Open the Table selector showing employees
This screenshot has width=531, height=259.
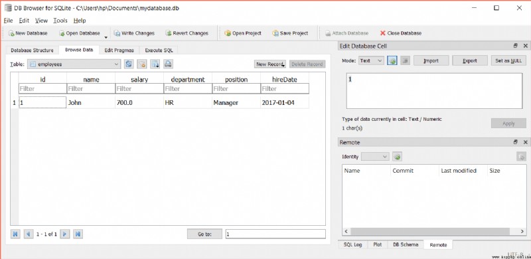point(74,64)
